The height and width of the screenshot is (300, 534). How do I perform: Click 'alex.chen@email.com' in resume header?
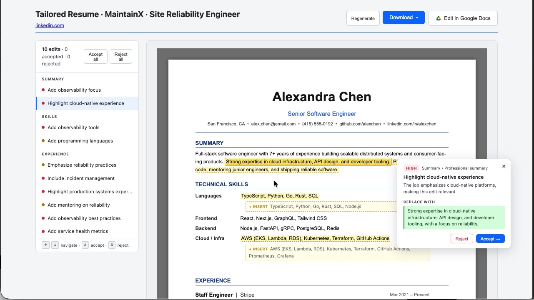(x=273, y=124)
